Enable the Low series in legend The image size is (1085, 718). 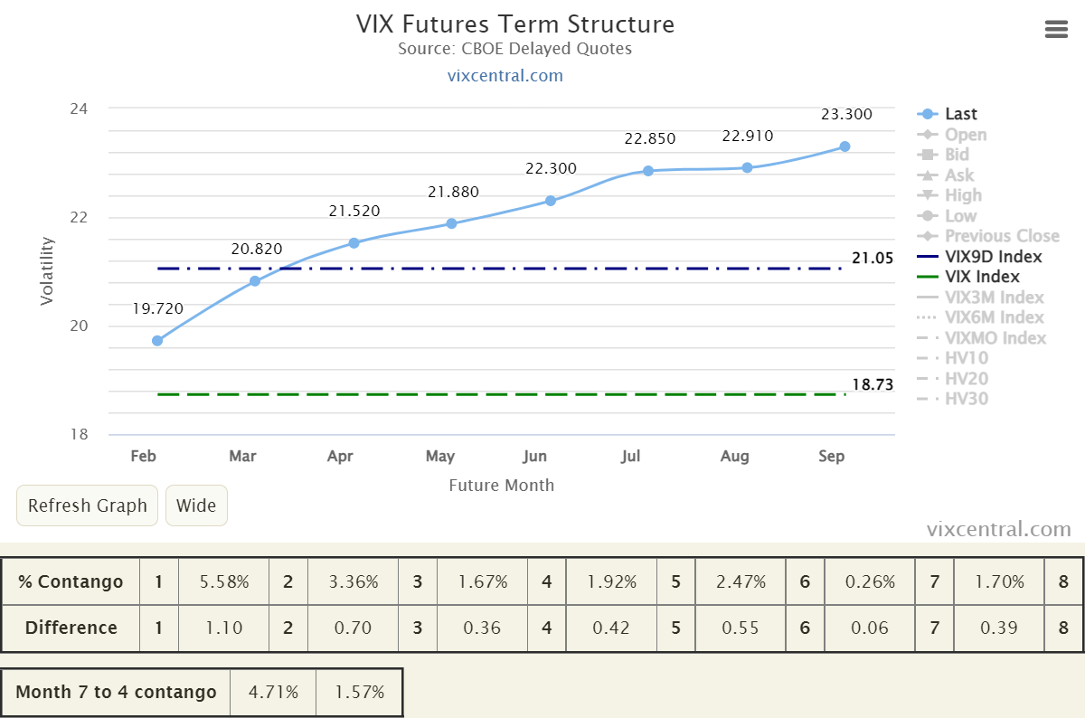[947, 216]
